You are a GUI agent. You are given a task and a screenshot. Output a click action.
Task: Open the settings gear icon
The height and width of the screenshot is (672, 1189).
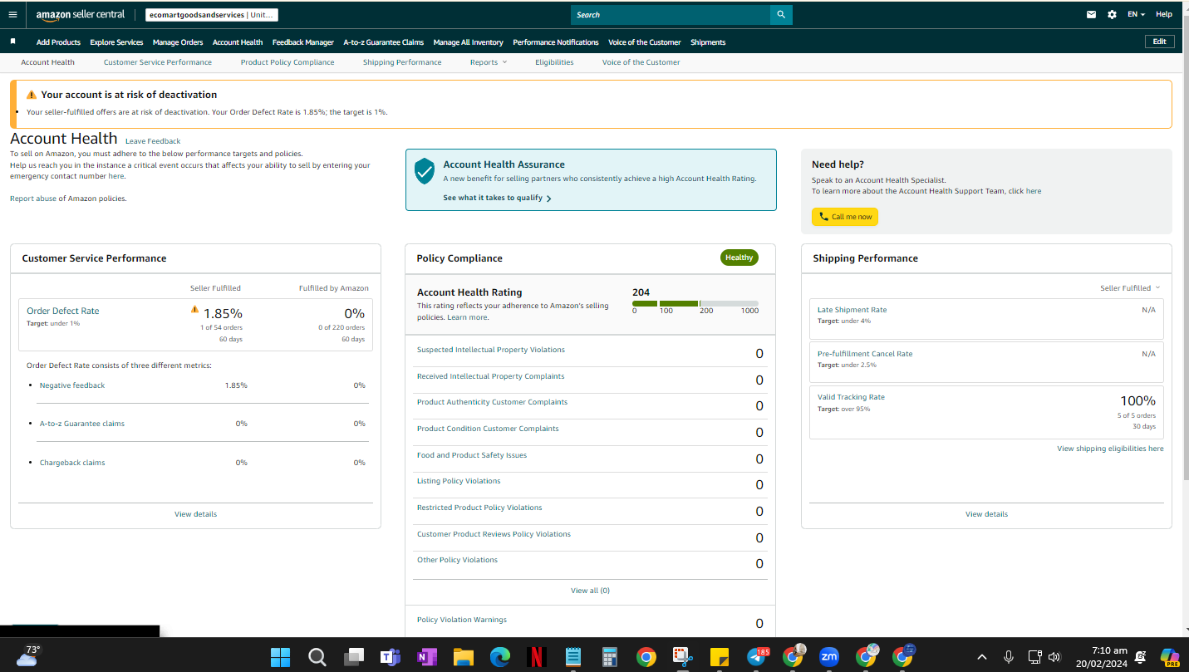1112,14
